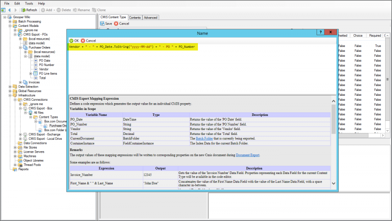The image size is (392, 221).
Task: Expand the Data Extraction node
Action: (10, 87)
